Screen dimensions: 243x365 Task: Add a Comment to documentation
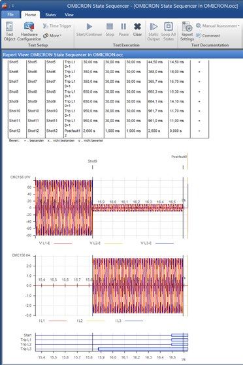click(x=208, y=36)
